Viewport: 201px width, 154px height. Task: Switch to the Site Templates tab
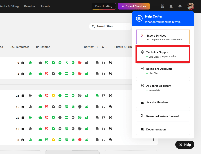tap(19, 47)
